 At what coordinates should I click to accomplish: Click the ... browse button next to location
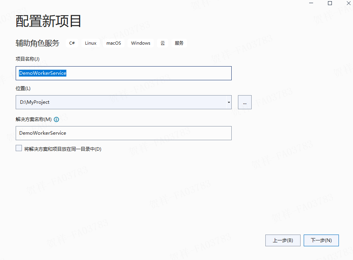(x=244, y=102)
